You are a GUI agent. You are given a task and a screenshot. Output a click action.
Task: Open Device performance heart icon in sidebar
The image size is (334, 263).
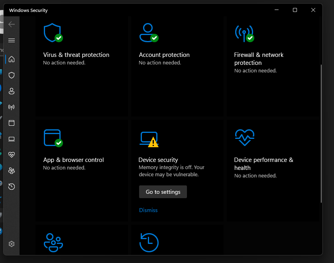tap(12, 154)
